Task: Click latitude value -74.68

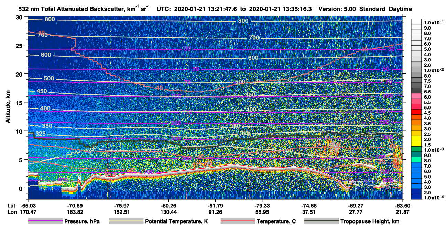Action: point(309,206)
